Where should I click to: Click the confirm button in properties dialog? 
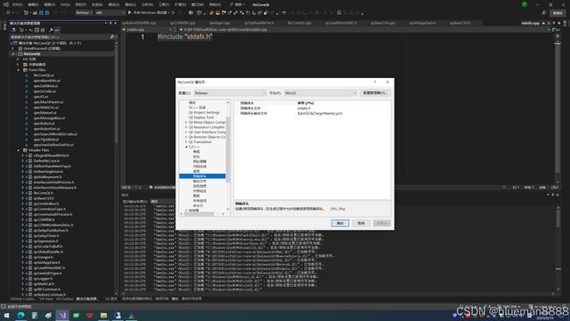pyautogui.click(x=340, y=224)
